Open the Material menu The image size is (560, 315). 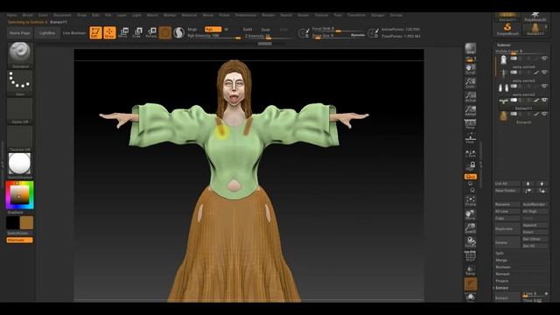click(190, 16)
